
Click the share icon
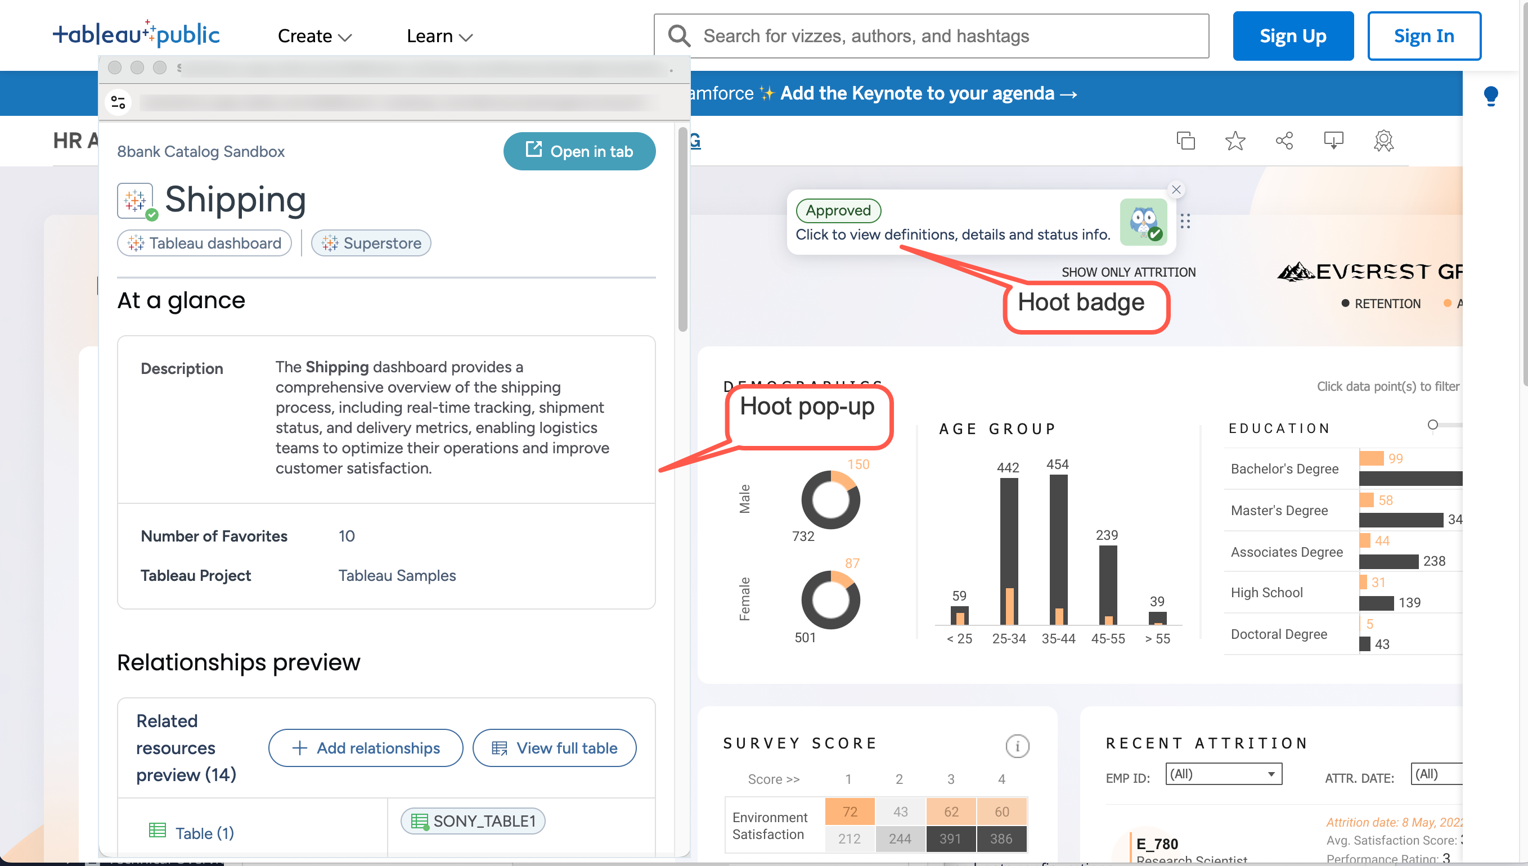1284,141
